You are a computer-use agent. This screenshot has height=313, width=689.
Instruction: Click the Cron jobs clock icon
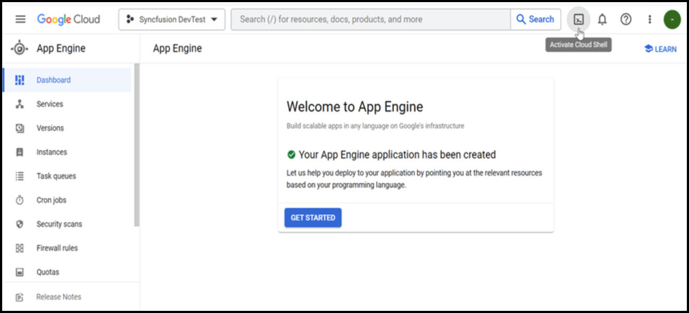coord(20,200)
